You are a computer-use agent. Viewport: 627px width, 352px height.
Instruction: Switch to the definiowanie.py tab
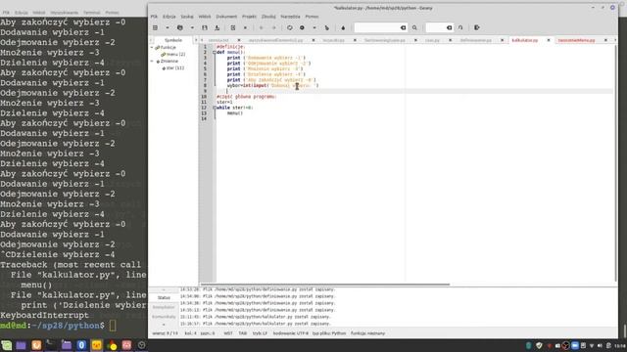tap(475, 40)
